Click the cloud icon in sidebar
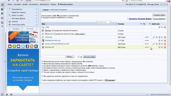 pyautogui.click(x=18, y=46)
